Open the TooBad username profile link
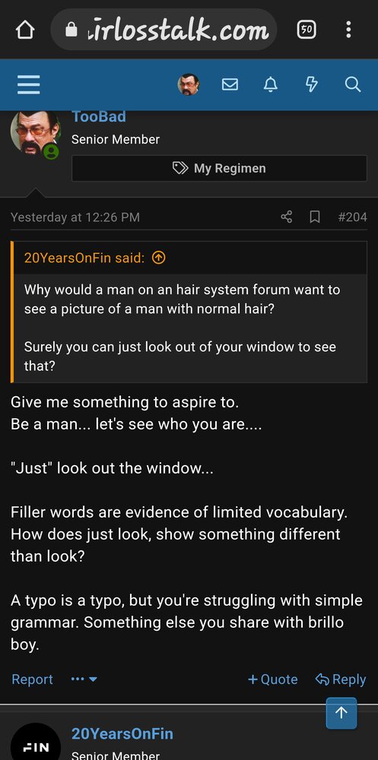The height and width of the screenshot is (760, 378). pyautogui.click(x=99, y=117)
